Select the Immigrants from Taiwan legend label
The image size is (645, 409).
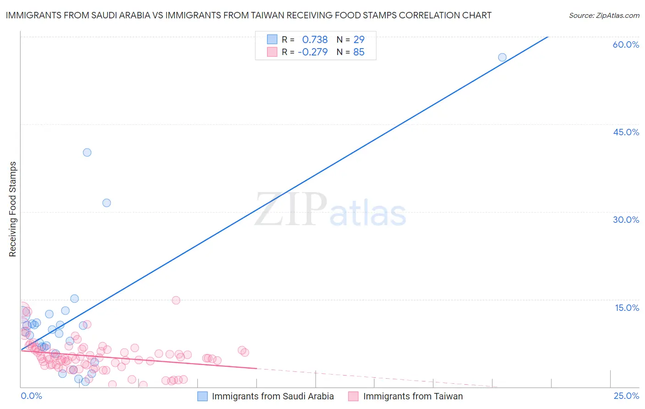pyautogui.click(x=413, y=396)
